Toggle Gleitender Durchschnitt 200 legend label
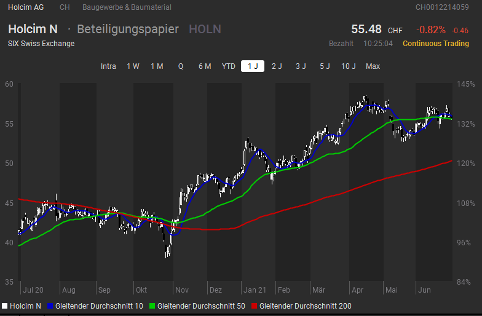482x316 pixels. pyautogui.click(x=305, y=306)
